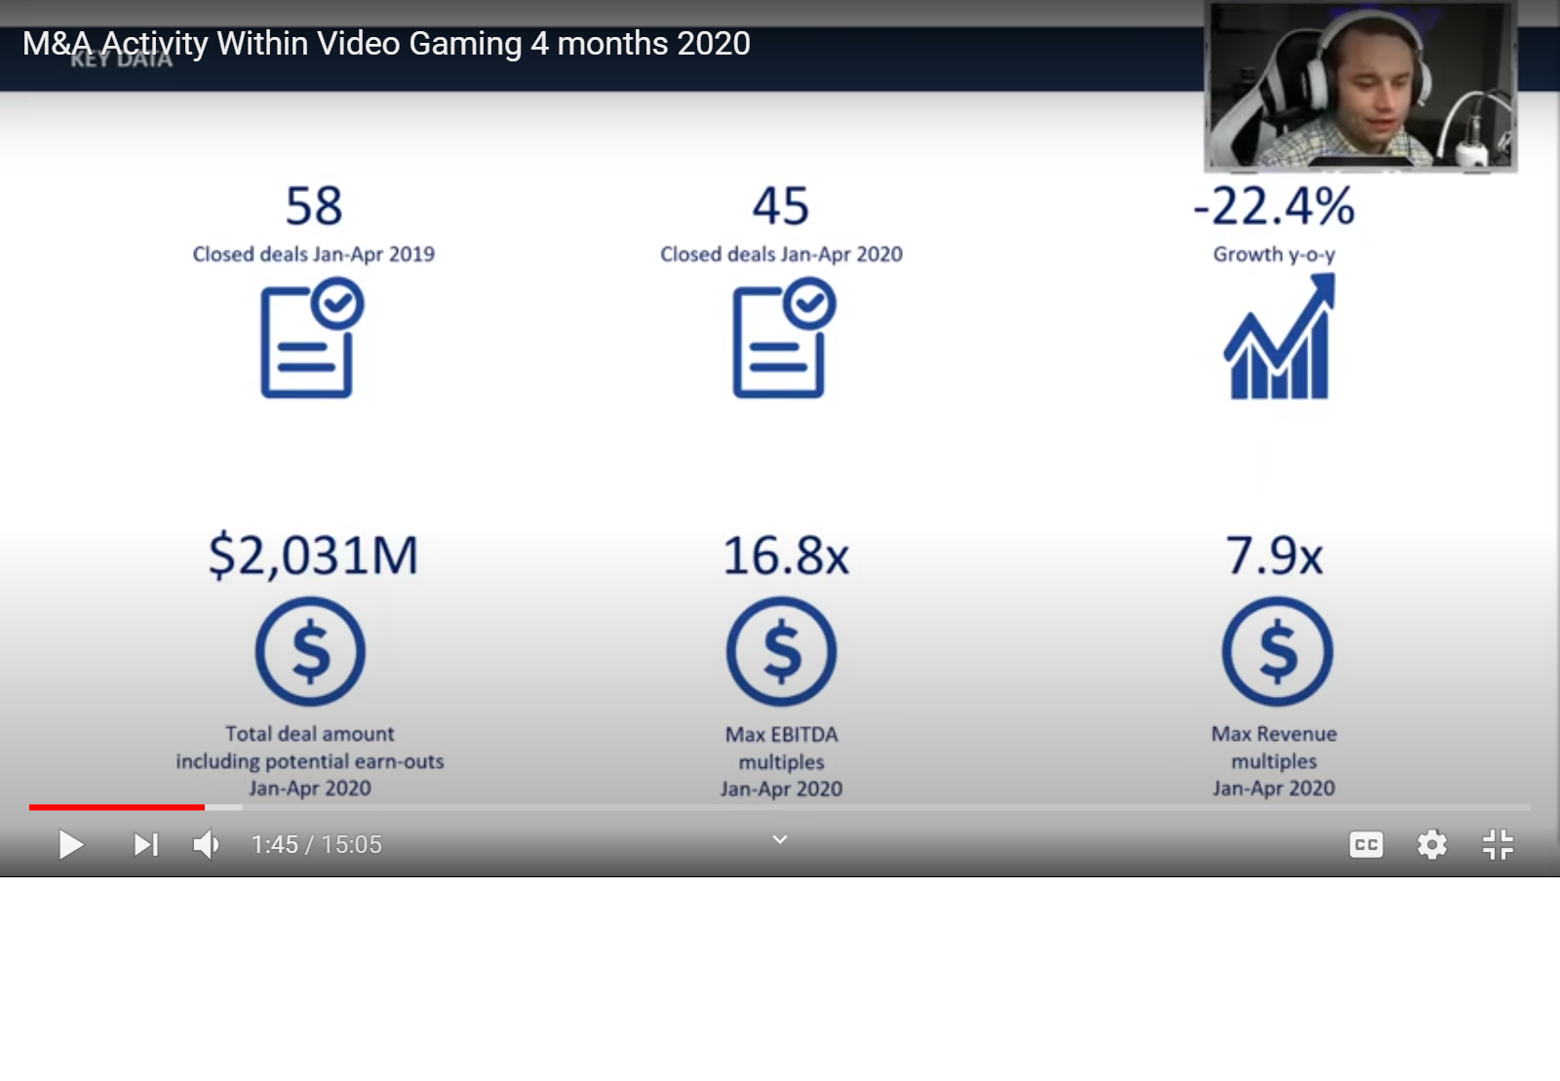Exit full screen mode
Viewport: 1560px width, 1081px height.
[1498, 844]
